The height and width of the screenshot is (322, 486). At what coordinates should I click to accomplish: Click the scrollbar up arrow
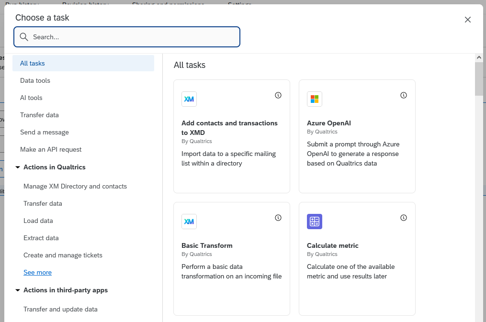click(x=479, y=57)
